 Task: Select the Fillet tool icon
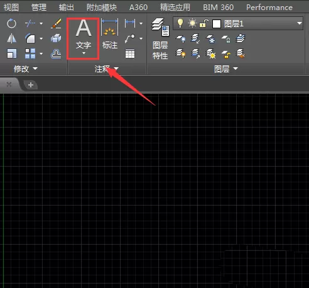pos(30,39)
